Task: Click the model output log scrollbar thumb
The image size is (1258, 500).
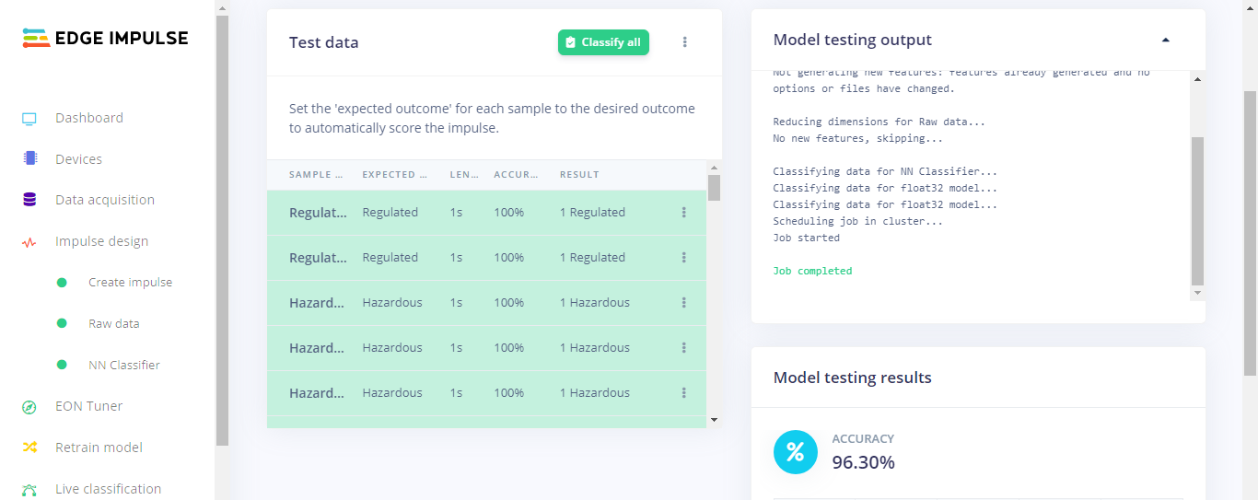Action: [x=1197, y=210]
